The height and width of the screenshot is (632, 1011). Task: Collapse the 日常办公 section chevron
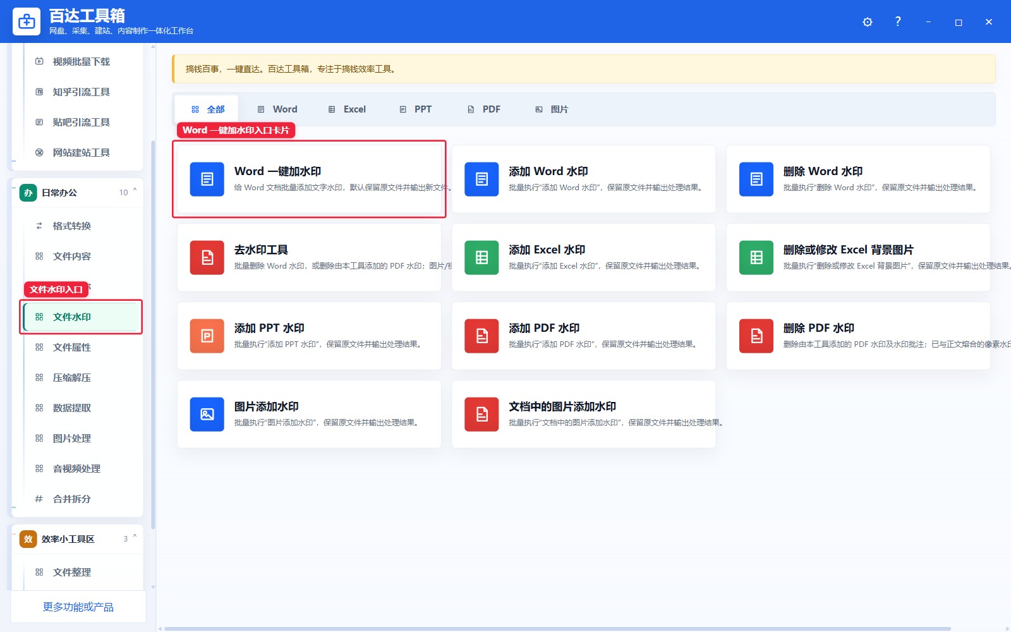point(135,191)
